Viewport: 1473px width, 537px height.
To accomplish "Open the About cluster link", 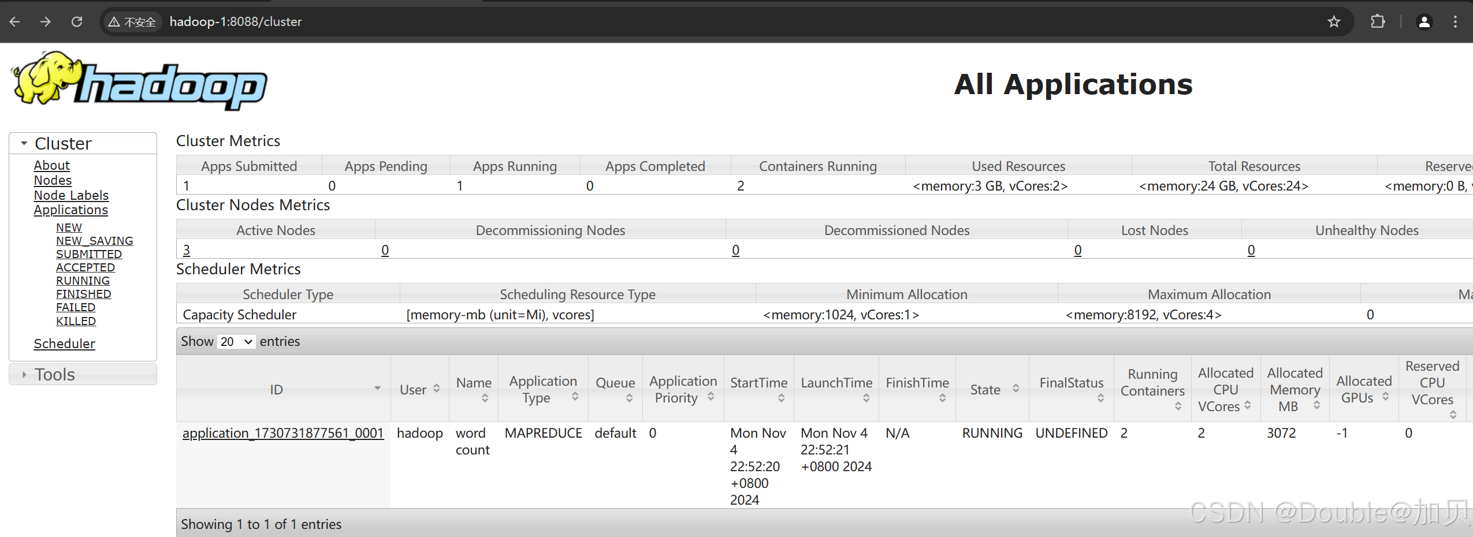I will [51, 165].
